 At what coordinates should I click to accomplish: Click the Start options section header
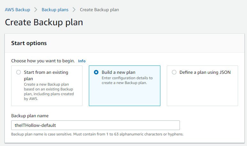click(x=29, y=43)
